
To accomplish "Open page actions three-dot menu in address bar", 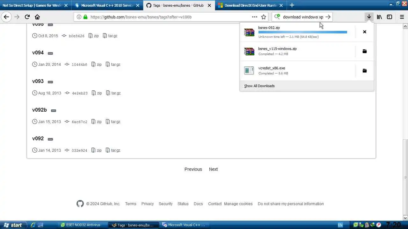I will click(x=254, y=17).
